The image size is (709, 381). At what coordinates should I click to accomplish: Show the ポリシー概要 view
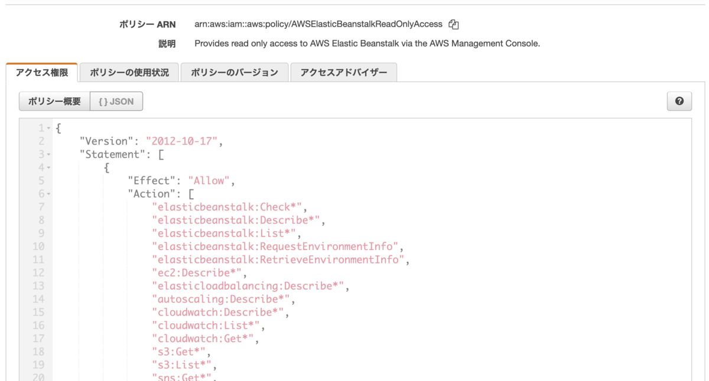54,101
